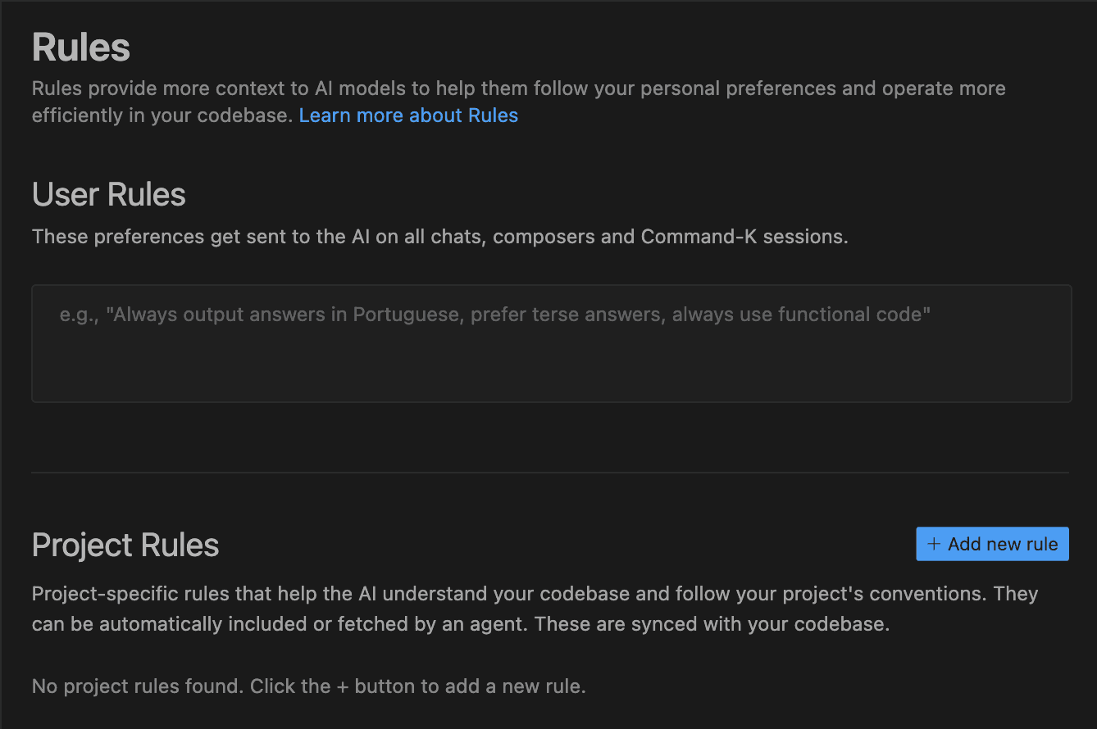This screenshot has height=729, width=1097.
Task: Click the No project rules found message
Action: pyautogui.click(x=307, y=686)
